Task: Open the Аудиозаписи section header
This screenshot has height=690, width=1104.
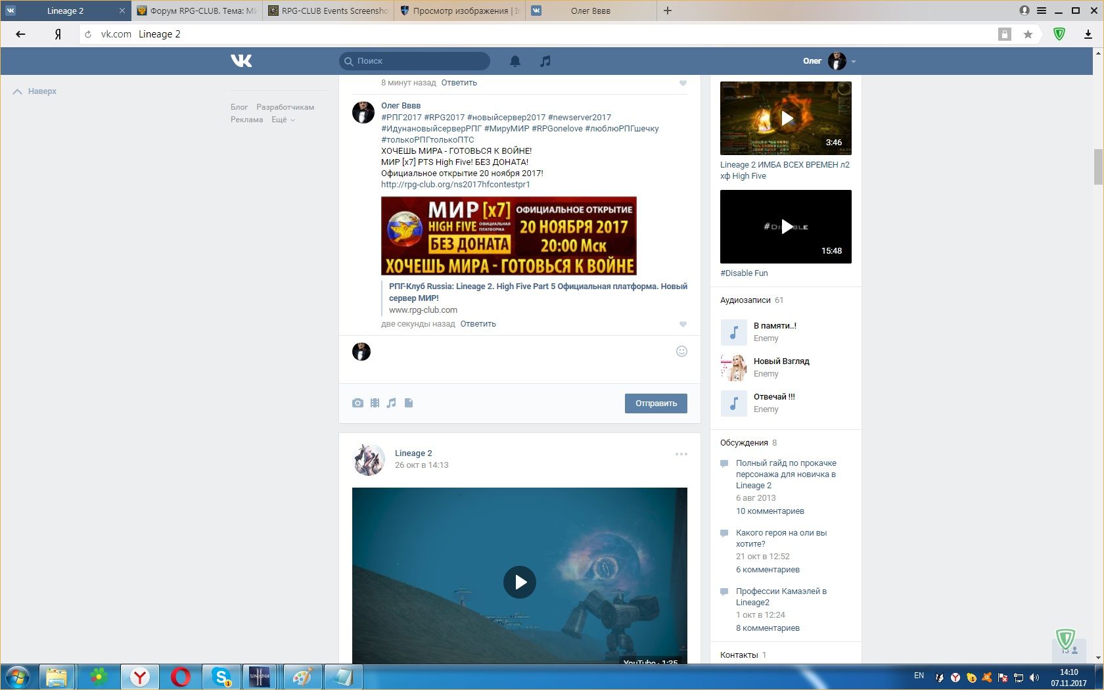Action: click(745, 300)
